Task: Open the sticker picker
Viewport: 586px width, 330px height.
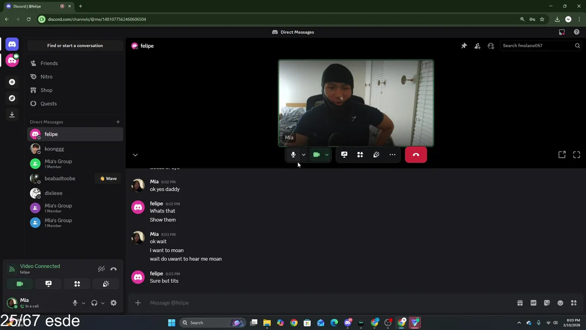Action: (547, 303)
